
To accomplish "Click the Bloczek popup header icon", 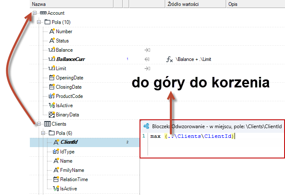I will 147,126.
